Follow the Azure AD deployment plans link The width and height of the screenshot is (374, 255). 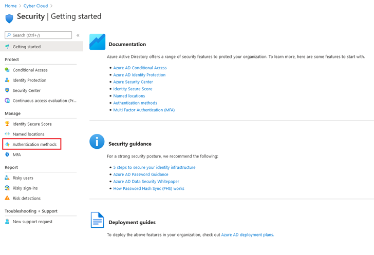pyautogui.click(x=247, y=235)
